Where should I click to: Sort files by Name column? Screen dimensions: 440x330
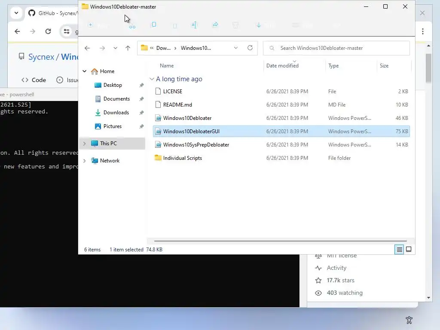[x=167, y=66]
